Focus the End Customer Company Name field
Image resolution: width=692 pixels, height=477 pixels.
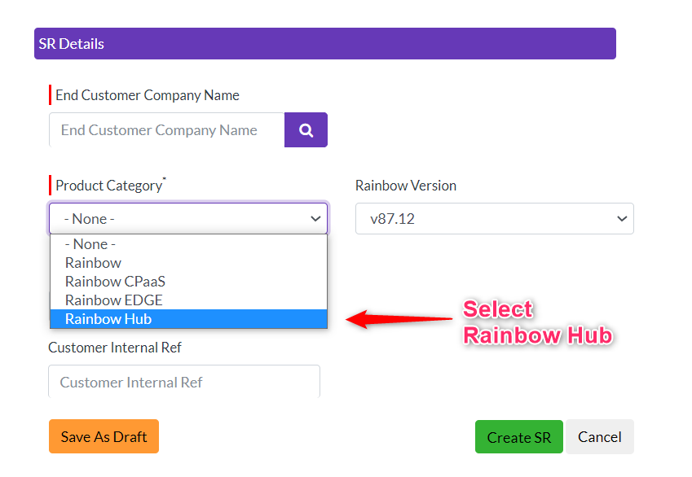point(167,130)
